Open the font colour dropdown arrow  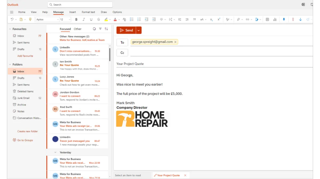click(x=119, y=20)
